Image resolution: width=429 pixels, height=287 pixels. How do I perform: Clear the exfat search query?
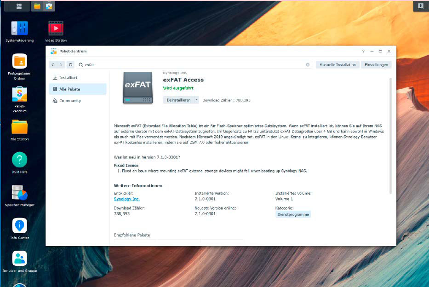click(x=308, y=65)
